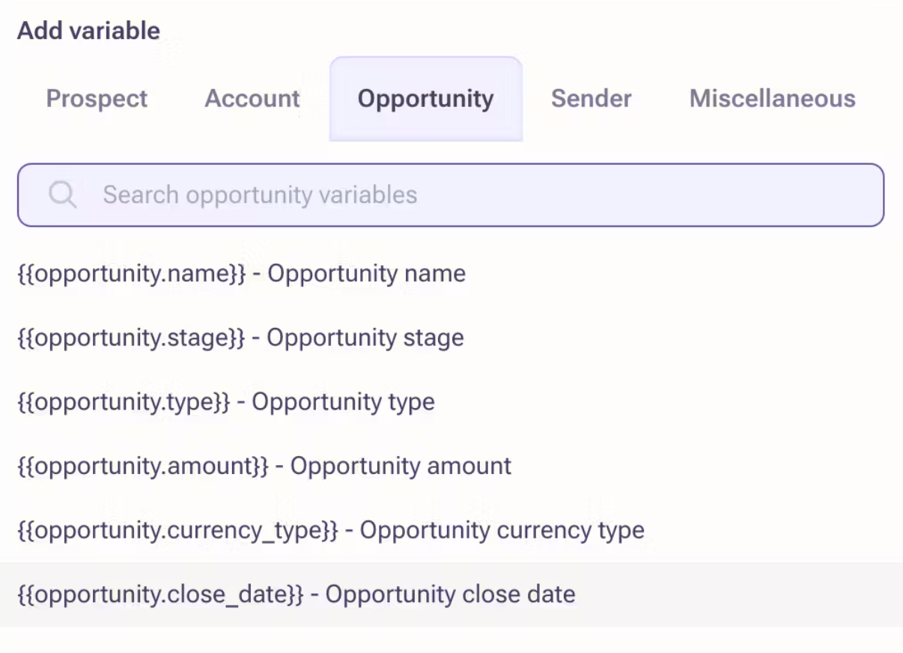903x653 pixels.
Task: Select the highlighted "Opportunity close date" text
Action: tap(450, 595)
